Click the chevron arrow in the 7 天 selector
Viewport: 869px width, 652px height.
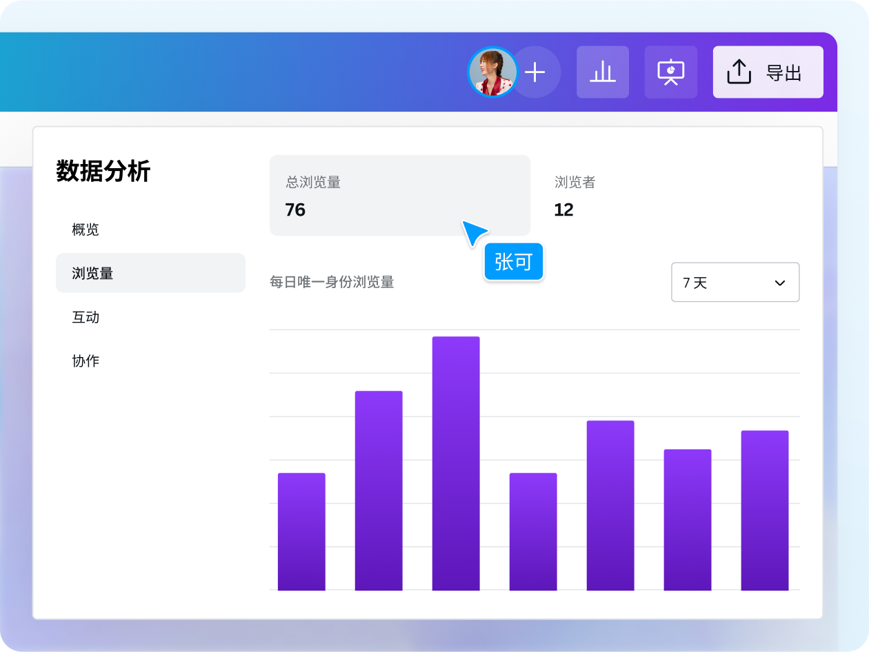coord(780,283)
